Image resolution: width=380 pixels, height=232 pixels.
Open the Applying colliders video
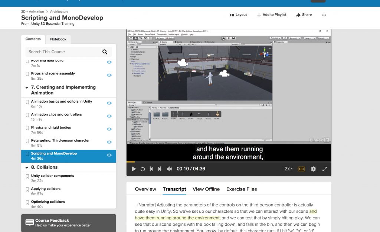pyautogui.click(x=46, y=189)
